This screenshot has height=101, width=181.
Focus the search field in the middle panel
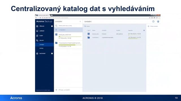pyautogui.click(x=68, y=26)
